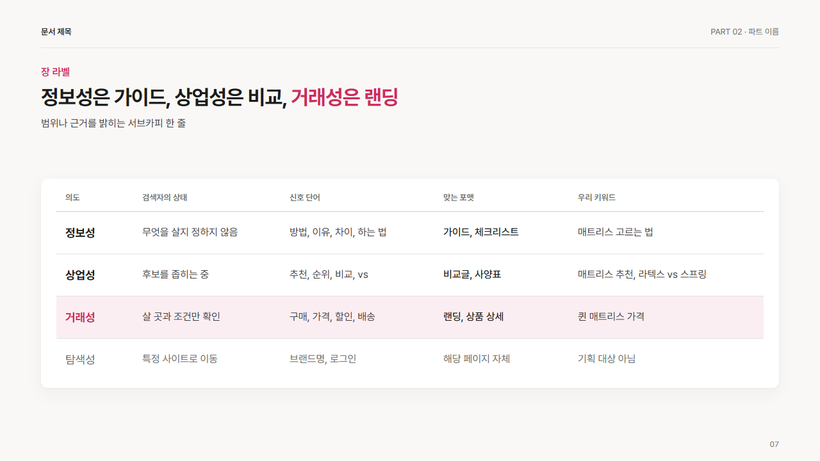Select the bold '정보성' table row label
820x461 pixels.
click(80, 232)
